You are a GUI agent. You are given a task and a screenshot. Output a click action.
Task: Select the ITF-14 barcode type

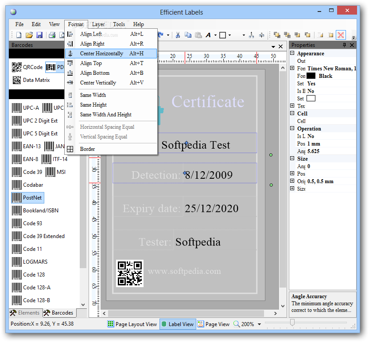pos(54,159)
